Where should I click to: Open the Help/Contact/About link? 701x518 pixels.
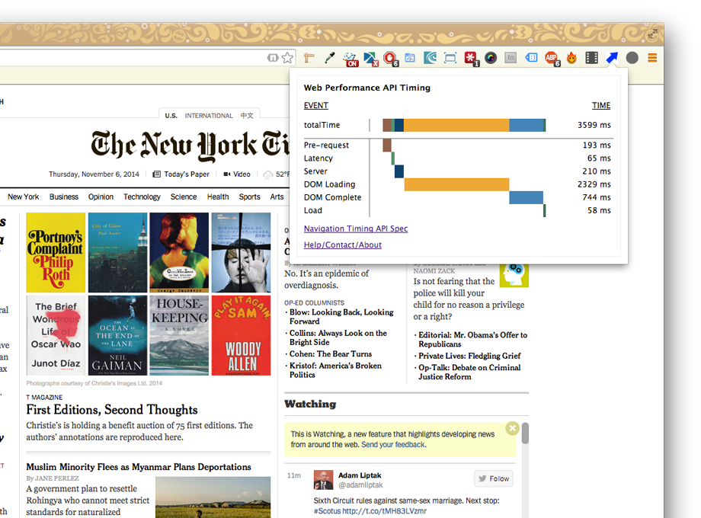tap(343, 245)
